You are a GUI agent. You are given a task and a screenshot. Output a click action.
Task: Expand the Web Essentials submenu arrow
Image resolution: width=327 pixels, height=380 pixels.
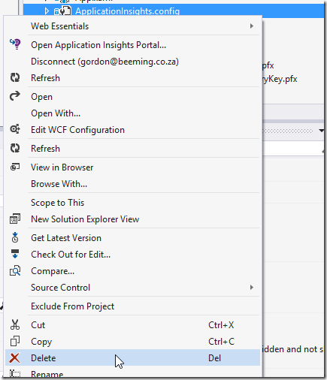coord(252,26)
